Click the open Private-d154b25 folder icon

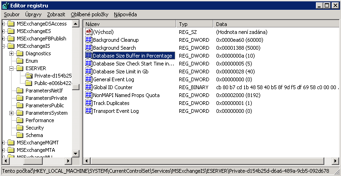tap(28, 76)
